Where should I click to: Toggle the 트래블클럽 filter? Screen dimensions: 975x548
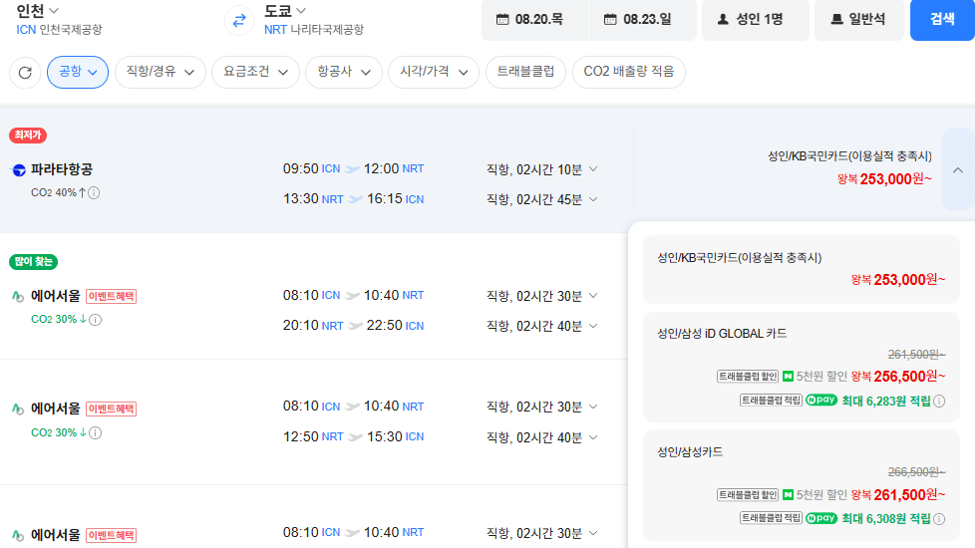click(x=525, y=72)
